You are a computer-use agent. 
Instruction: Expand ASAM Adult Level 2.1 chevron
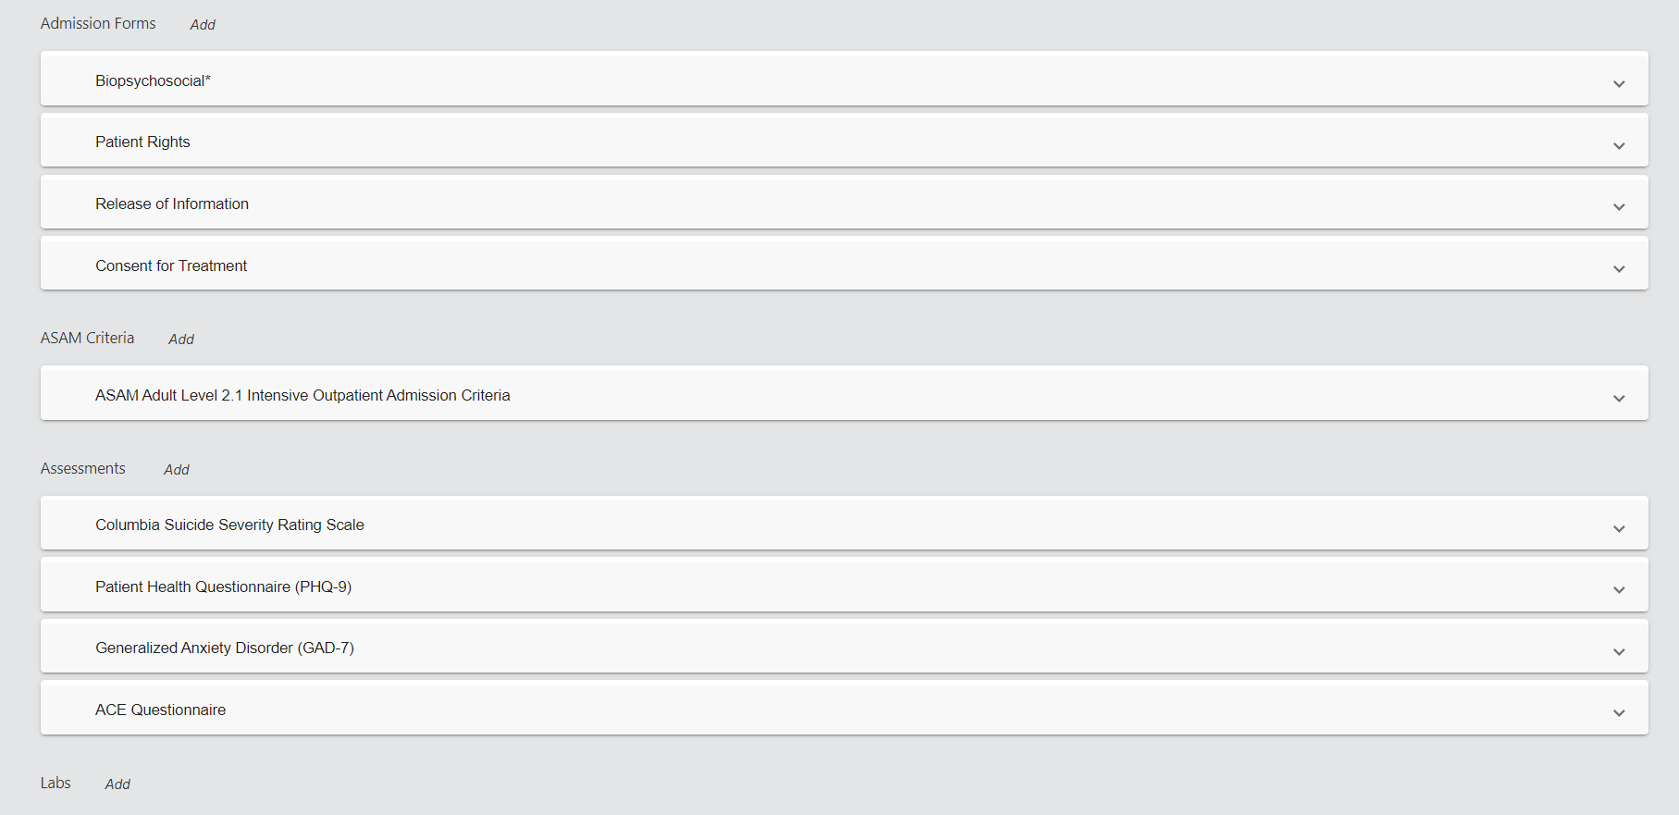click(1619, 398)
